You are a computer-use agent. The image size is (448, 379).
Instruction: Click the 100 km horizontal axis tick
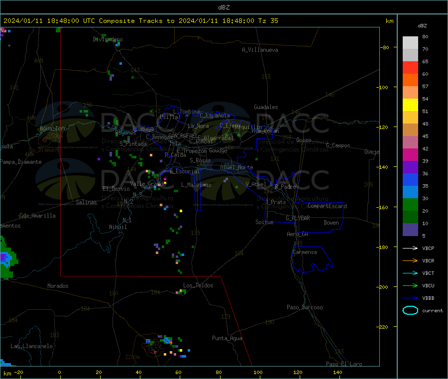(x=258, y=372)
